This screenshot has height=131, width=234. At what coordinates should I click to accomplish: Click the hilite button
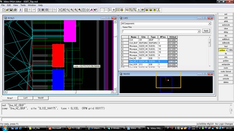pyautogui.click(x=230, y=50)
